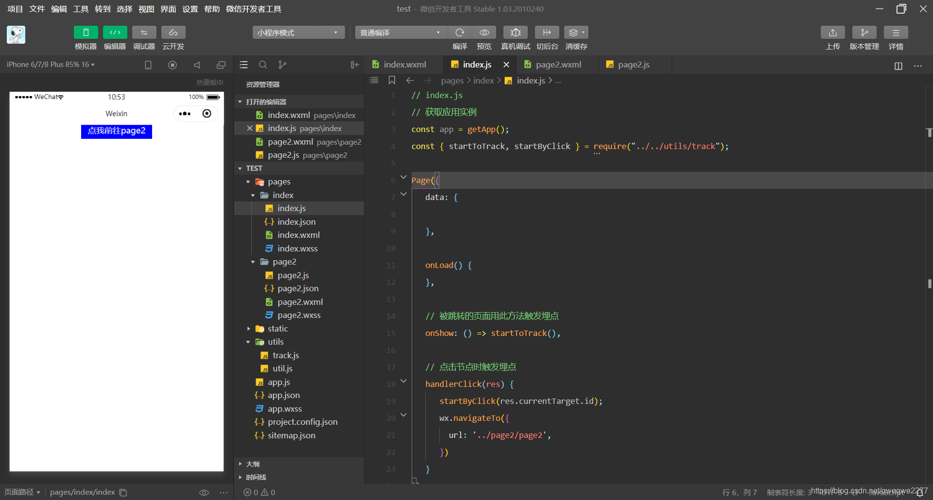Open the 微信开发者工具 menu
The image size is (933, 500).
point(254,9)
